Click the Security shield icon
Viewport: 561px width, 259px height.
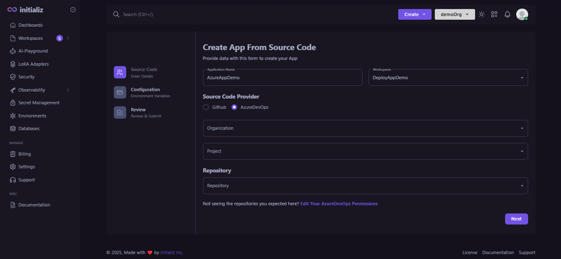pos(13,77)
